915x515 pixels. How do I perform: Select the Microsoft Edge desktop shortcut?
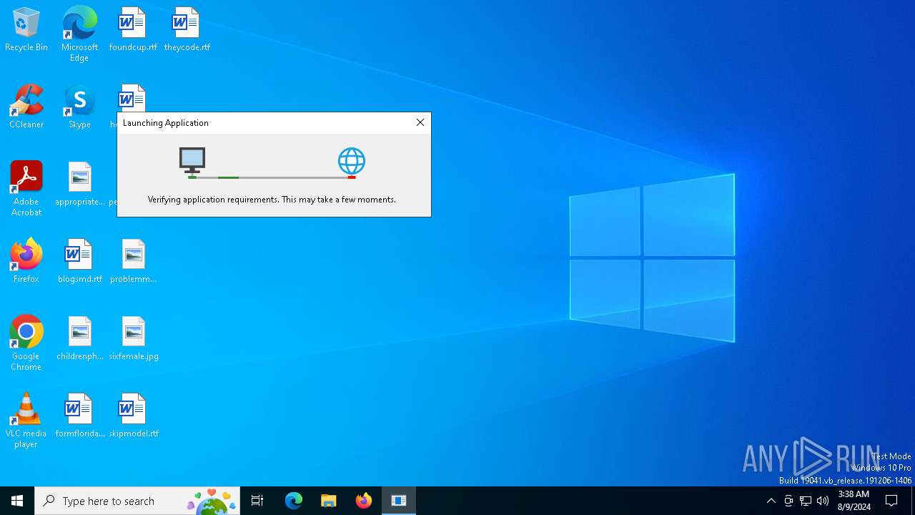click(79, 34)
